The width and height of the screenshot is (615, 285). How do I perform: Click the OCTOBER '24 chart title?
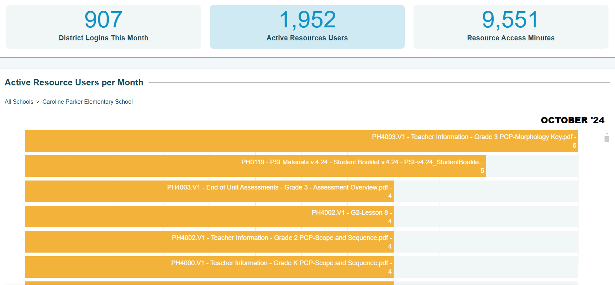572,120
